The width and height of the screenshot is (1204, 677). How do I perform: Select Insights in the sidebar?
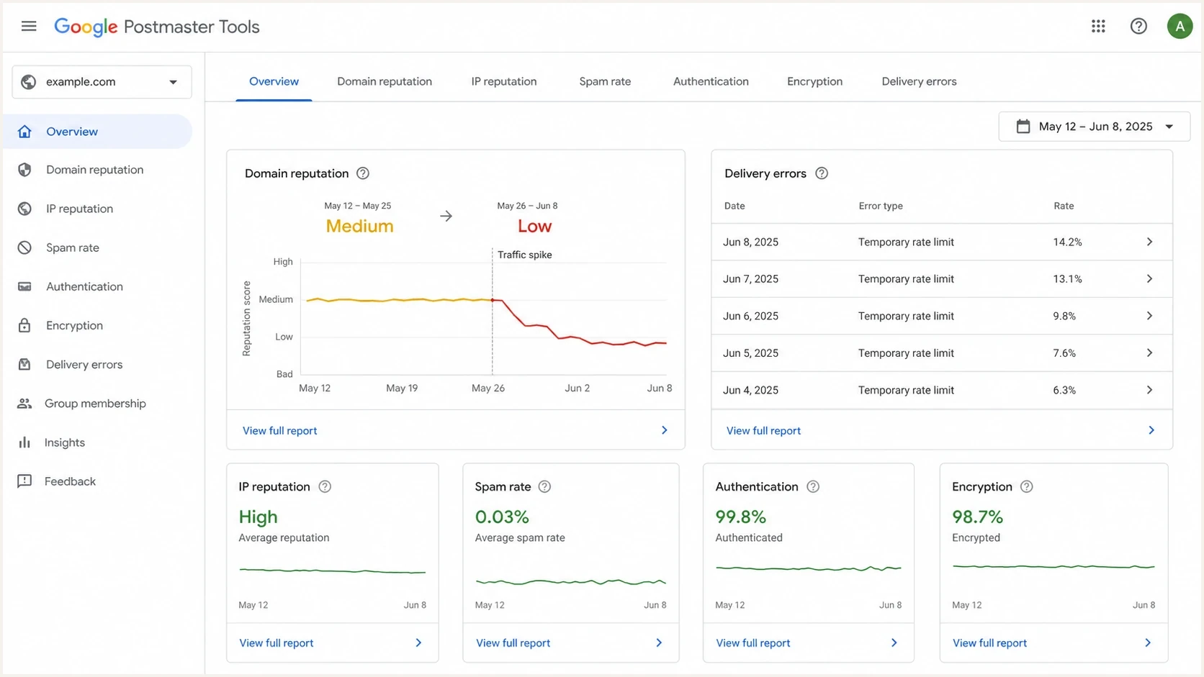coord(64,442)
